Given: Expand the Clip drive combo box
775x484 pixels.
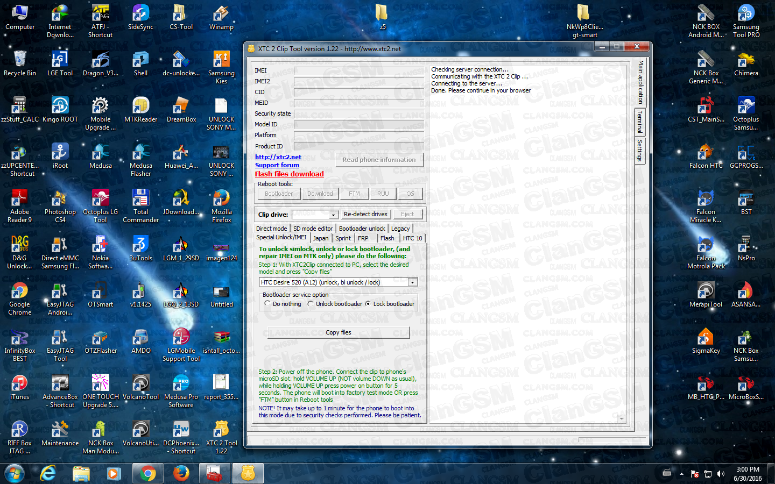Looking at the screenshot, I should point(333,215).
